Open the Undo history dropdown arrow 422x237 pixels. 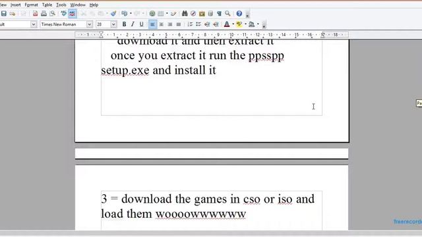click(131, 13)
